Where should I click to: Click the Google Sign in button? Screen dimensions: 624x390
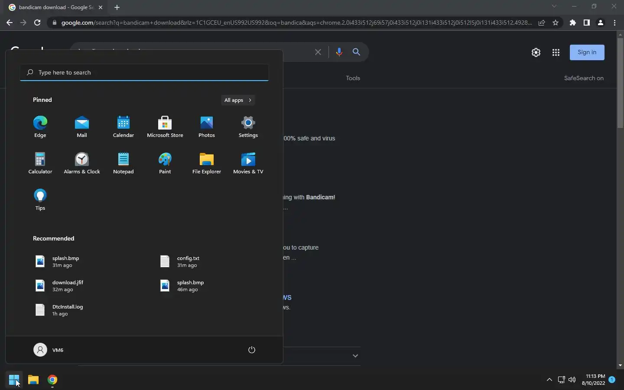(587, 52)
